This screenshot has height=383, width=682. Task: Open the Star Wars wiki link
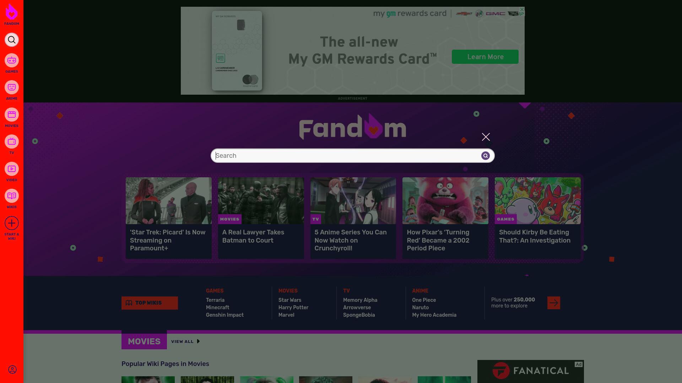coord(290,300)
